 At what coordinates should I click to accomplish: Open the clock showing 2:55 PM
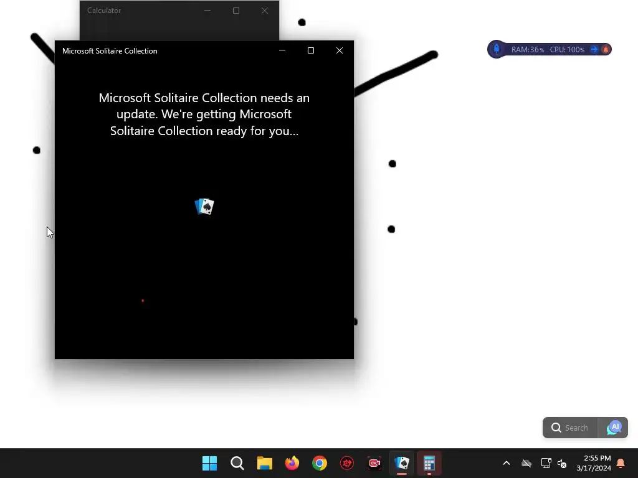pos(594,463)
